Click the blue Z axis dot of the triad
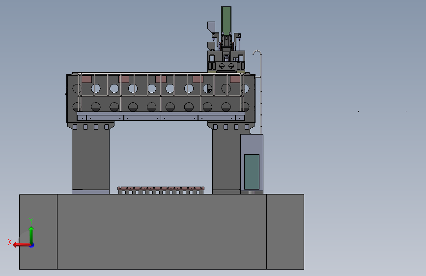The width and height of the screenshot is (426, 276). (32, 245)
